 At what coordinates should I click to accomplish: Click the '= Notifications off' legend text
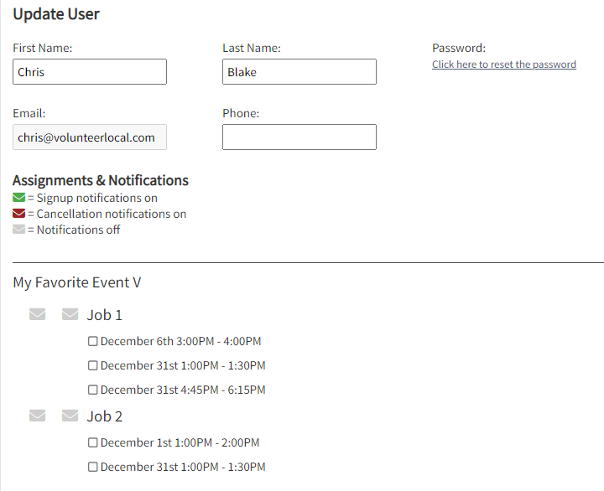pyautogui.click(x=74, y=230)
